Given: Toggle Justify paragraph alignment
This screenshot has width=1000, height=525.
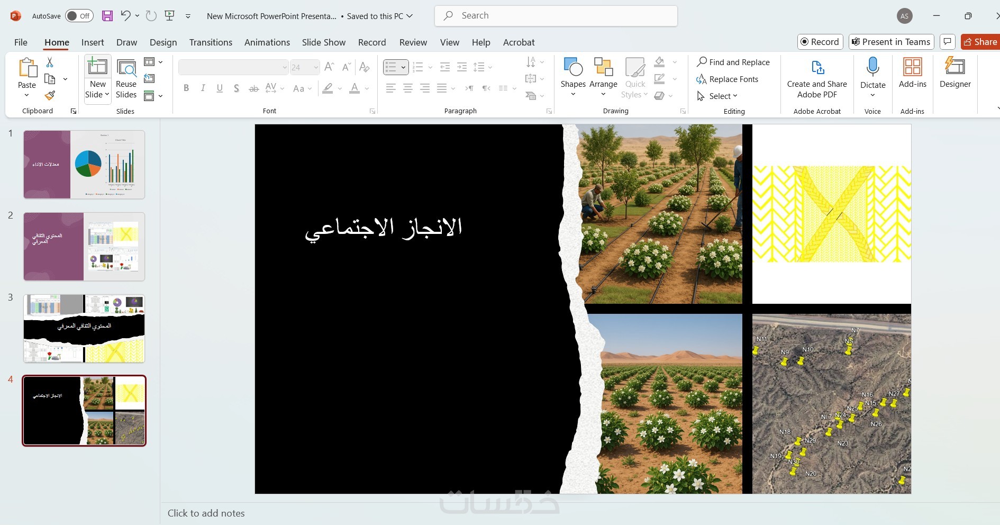Looking at the screenshot, I should pos(442,88).
